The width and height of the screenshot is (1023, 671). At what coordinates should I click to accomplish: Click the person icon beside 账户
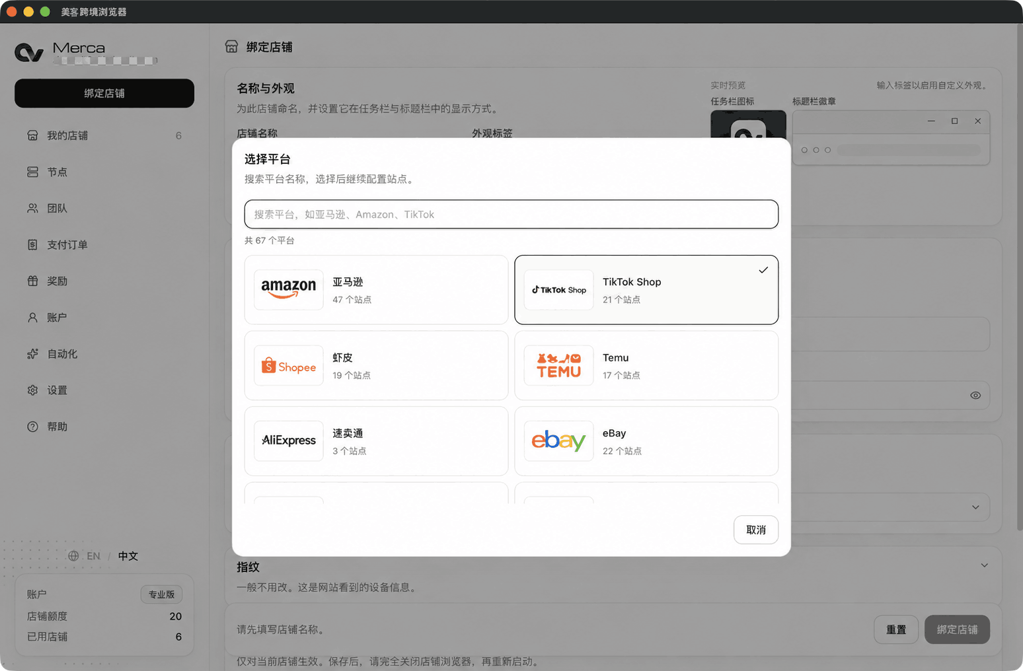click(x=32, y=317)
